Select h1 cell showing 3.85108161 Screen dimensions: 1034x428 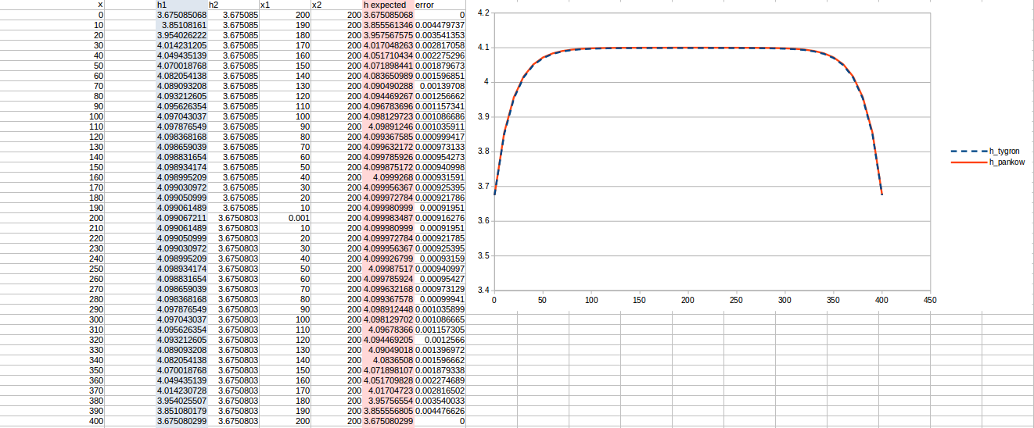click(181, 25)
